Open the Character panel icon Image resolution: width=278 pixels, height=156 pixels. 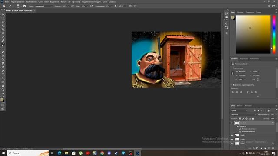[225, 23]
